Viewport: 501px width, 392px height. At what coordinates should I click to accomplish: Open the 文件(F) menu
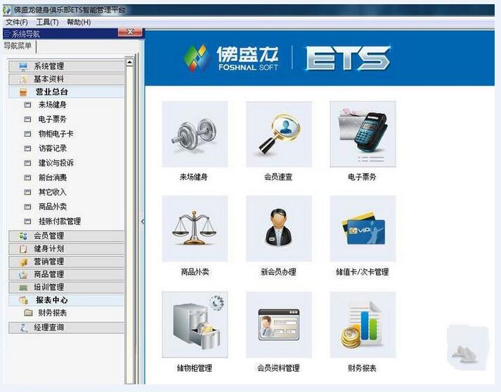pos(17,22)
